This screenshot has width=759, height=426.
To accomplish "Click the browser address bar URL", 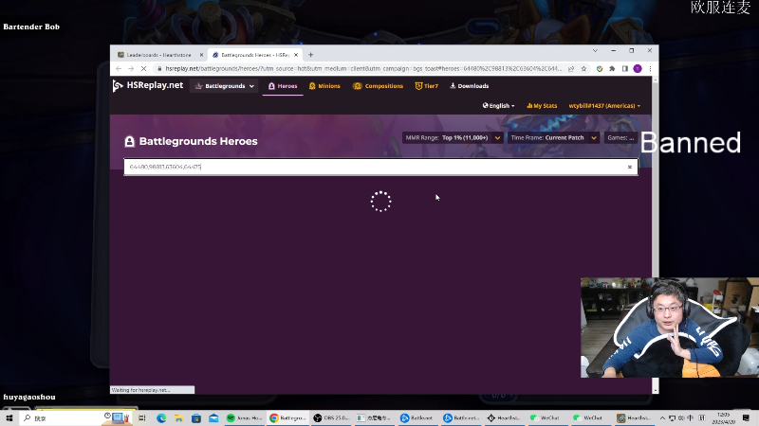I will 363,69.
